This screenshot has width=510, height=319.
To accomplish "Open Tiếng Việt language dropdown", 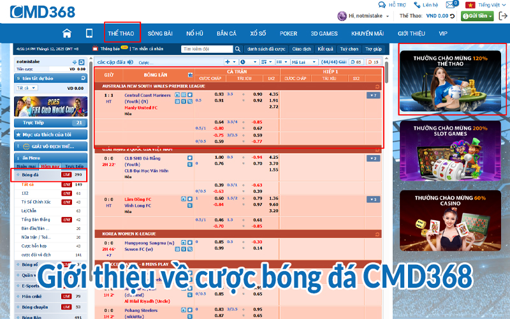I will click(486, 5).
